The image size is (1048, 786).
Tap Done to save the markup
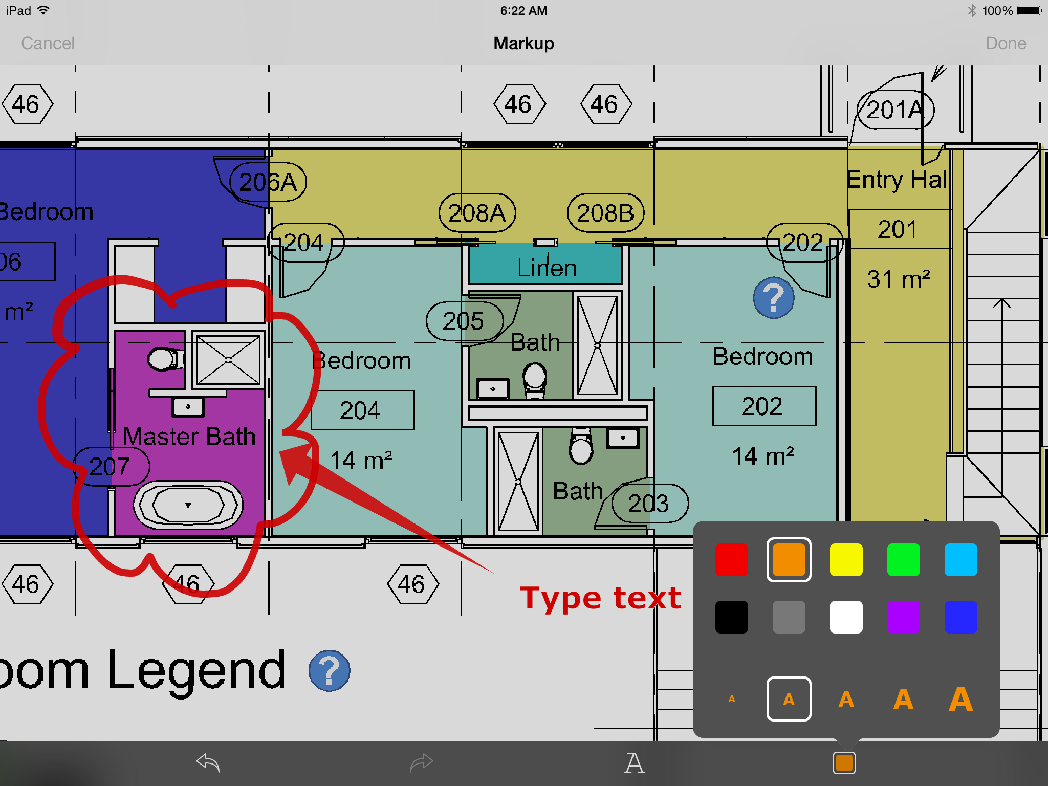coord(1004,43)
